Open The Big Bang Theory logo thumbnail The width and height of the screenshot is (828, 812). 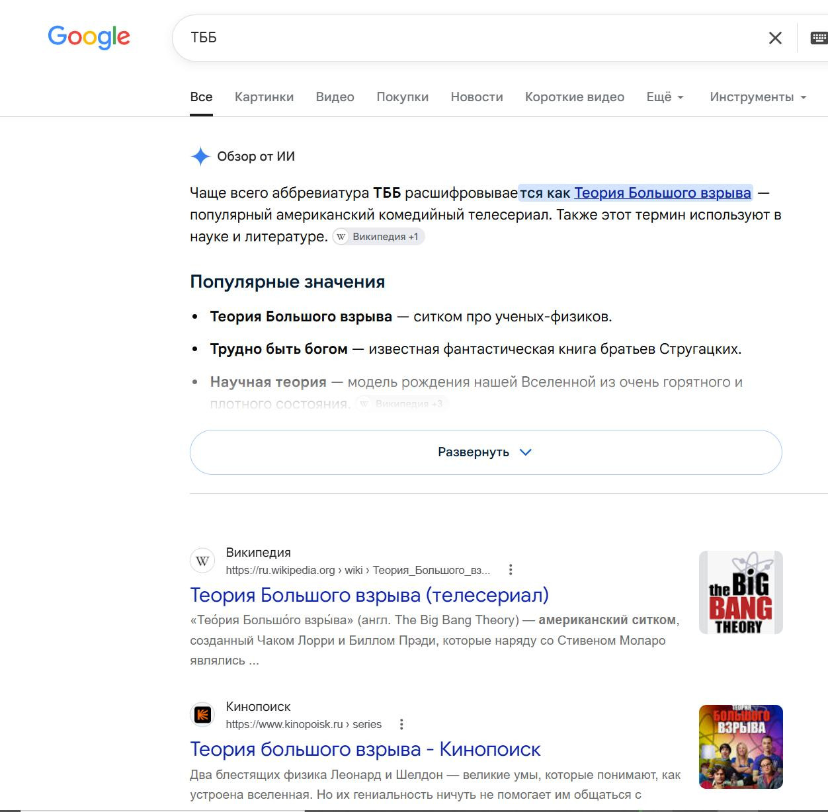[741, 592]
